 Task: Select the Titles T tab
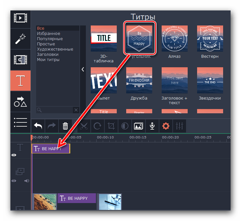coord(20,81)
